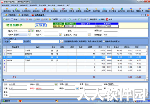Click the barcode search magnifier icon
This screenshot has width=150, height=104.
coord(61,42)
